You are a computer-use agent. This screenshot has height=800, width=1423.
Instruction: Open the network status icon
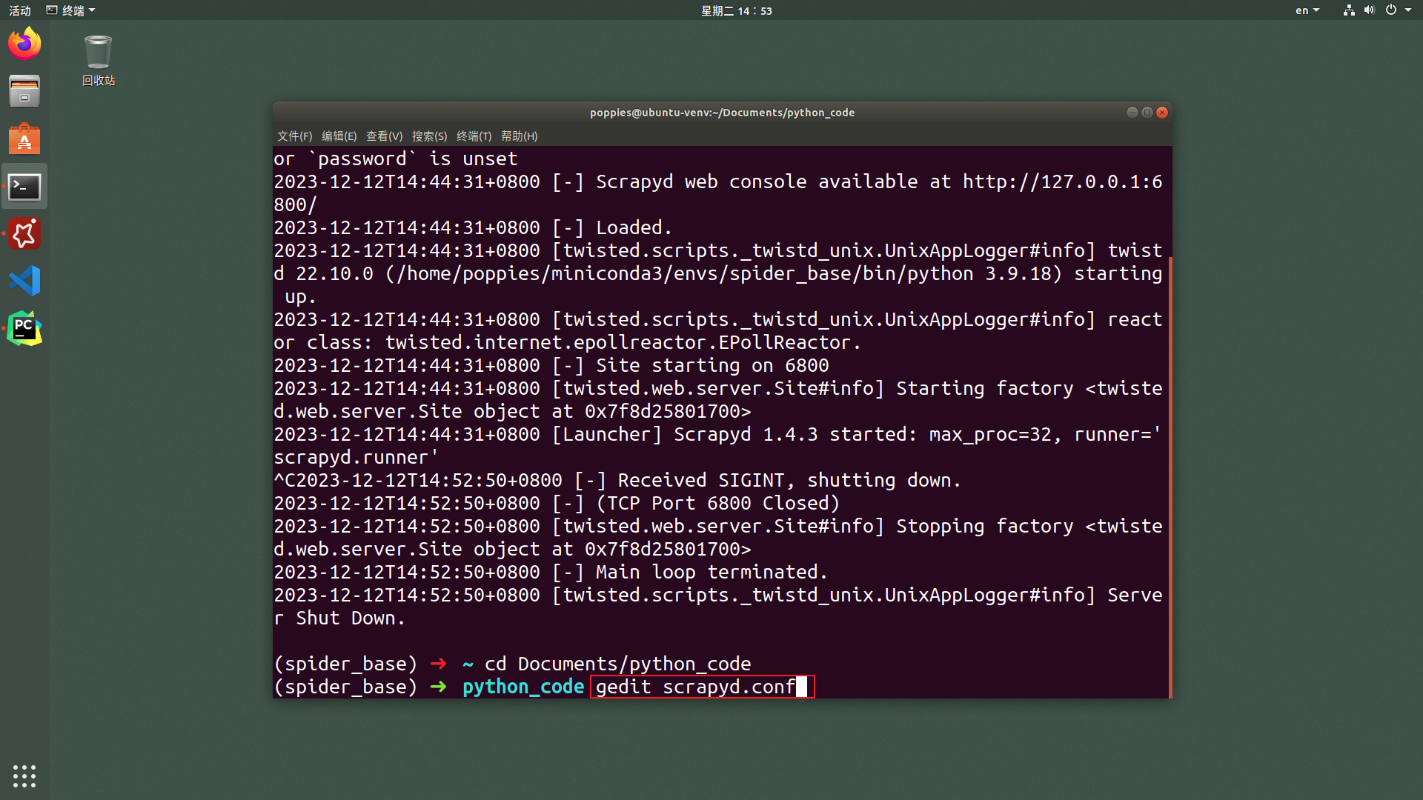pos(1349,10)
